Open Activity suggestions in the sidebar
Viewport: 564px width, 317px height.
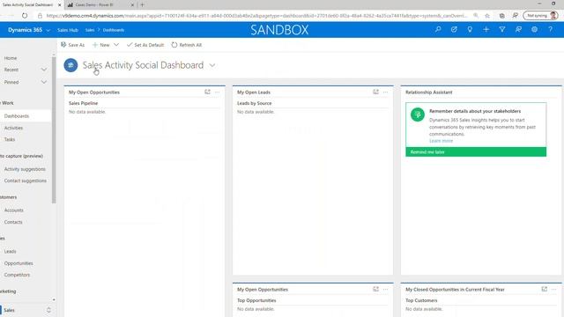(x=25, y=169)
